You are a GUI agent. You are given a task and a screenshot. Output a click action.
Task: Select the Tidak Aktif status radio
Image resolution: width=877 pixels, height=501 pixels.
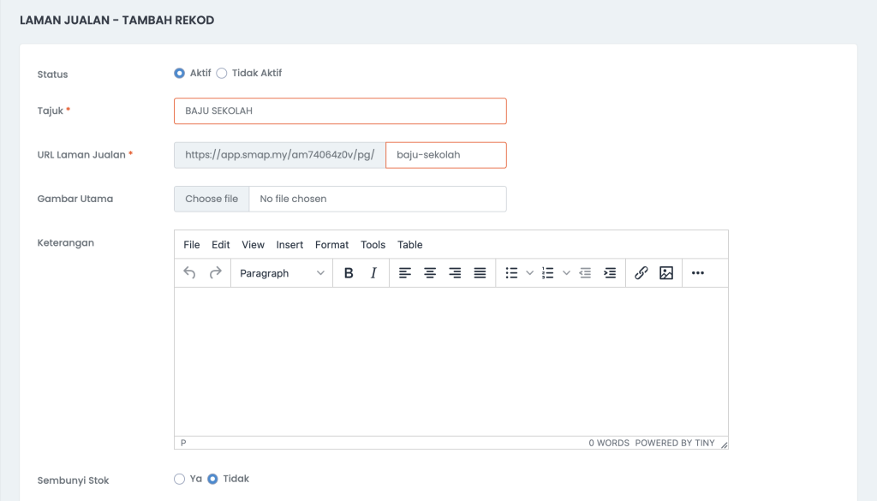click(x=222, y=74)
